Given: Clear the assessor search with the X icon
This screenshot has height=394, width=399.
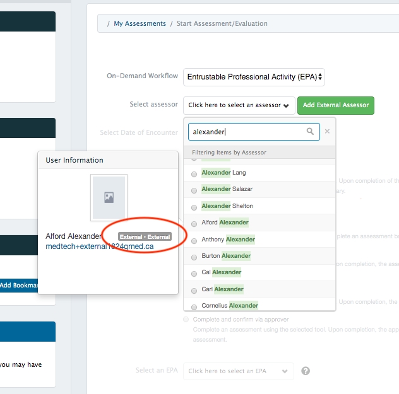Looking at the screenshot, I should [x=327, y=132].
